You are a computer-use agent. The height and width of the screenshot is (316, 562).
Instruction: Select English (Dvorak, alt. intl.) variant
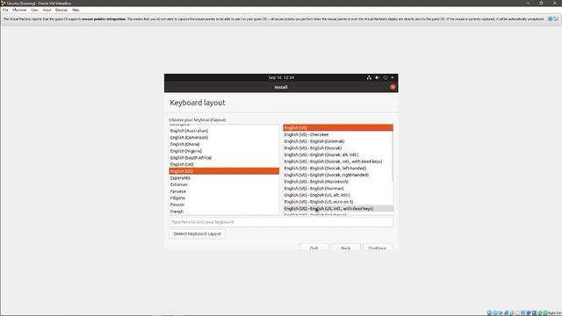coord(337,154)
